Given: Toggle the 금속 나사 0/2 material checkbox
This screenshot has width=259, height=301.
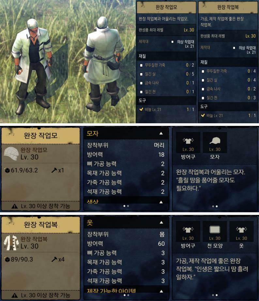Looking at the screenshot, I should 203,89.
